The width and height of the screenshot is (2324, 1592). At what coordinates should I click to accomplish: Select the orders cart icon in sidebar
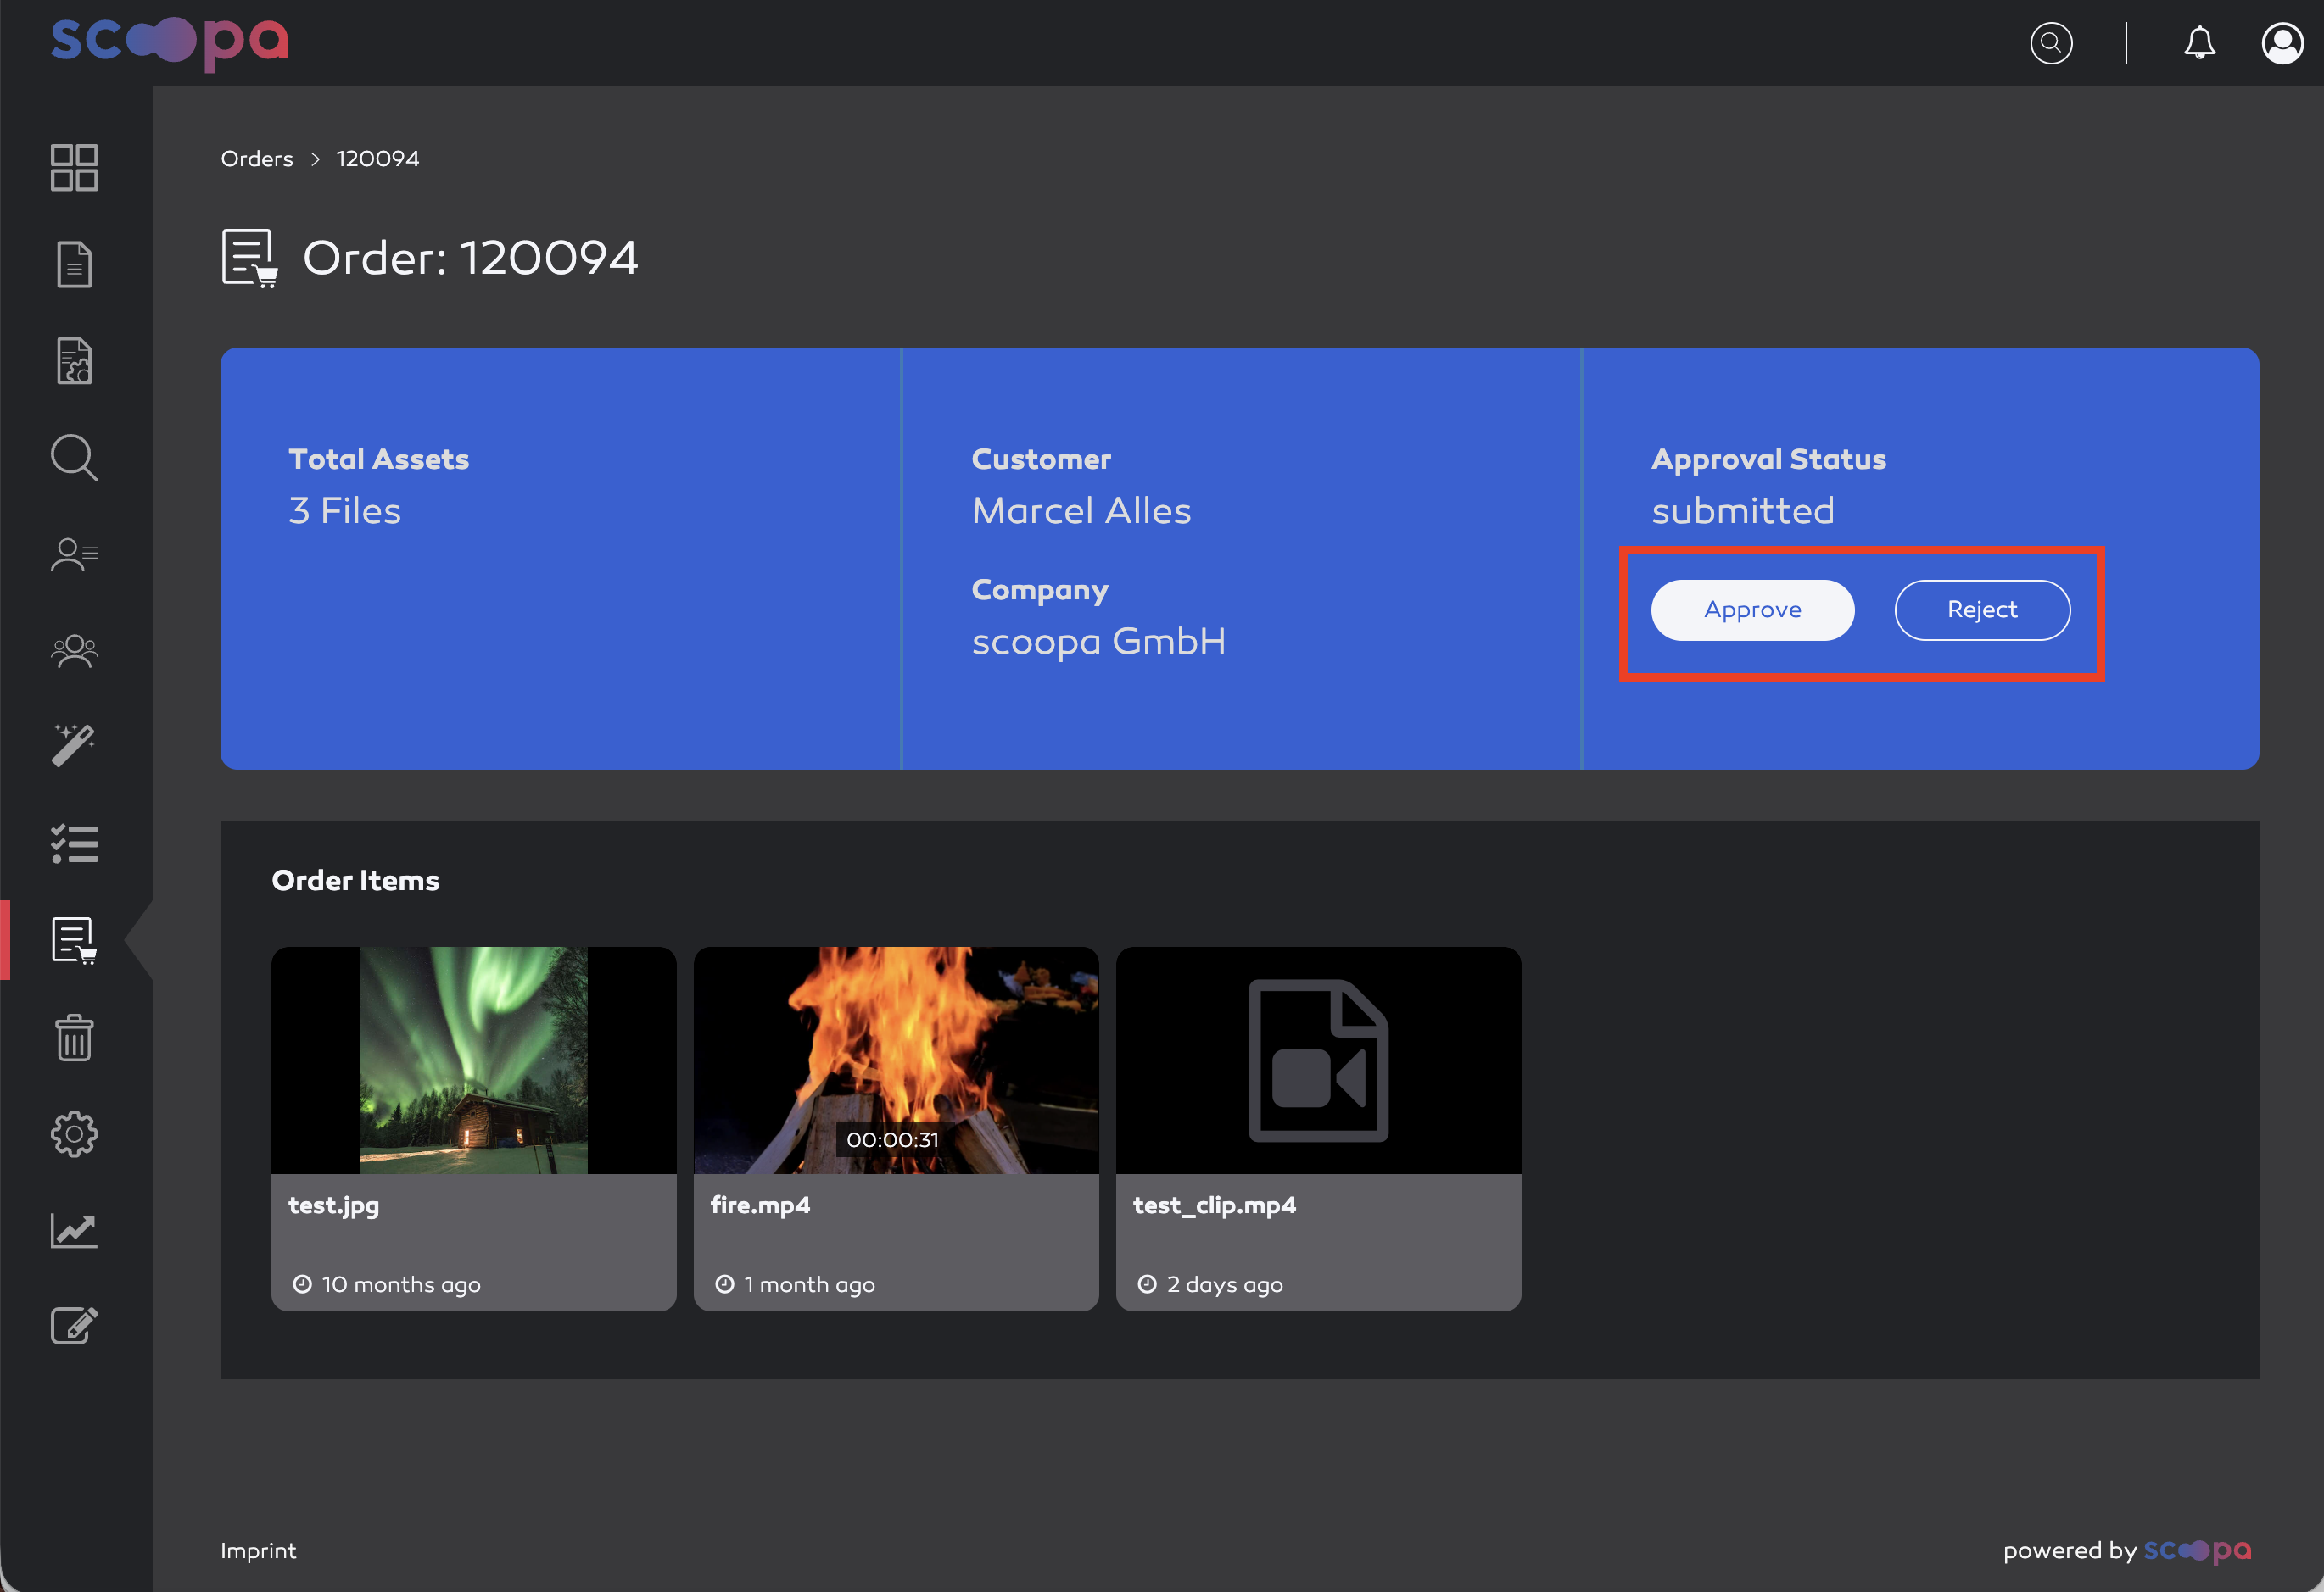pos(74,940)
